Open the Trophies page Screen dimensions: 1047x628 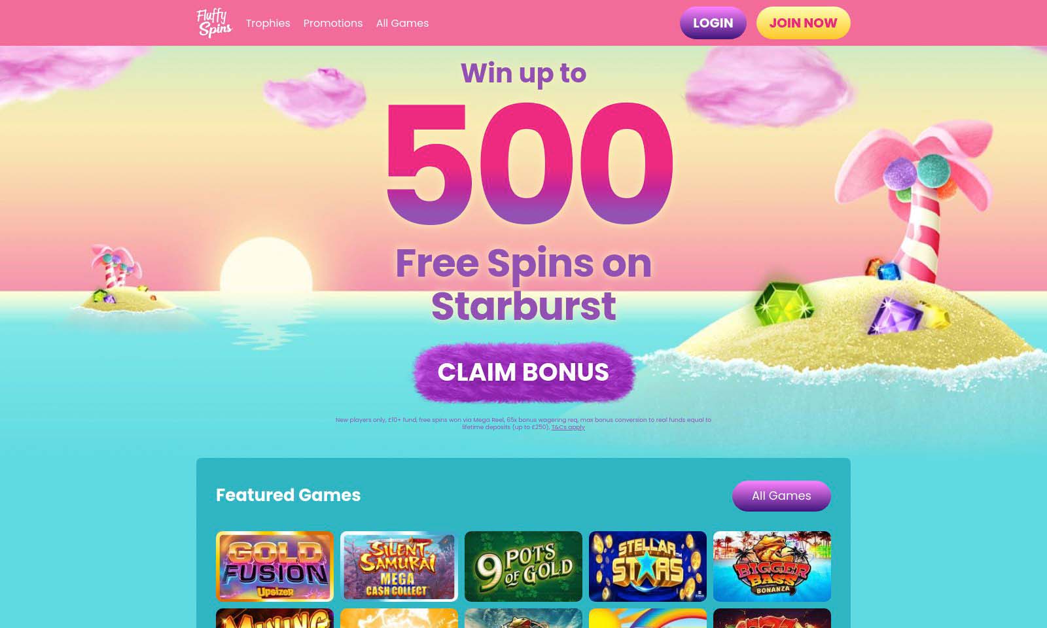268,23
